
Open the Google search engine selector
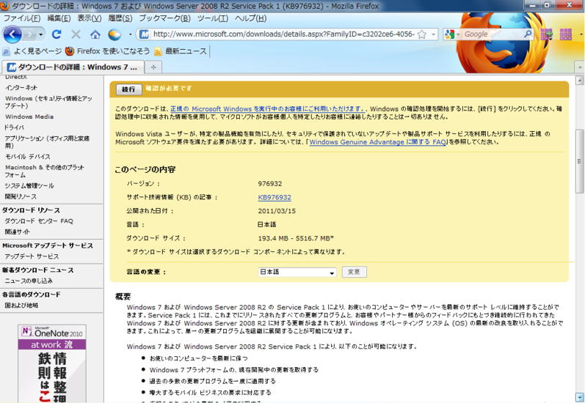pyautogui.click(x=452, y=34)
